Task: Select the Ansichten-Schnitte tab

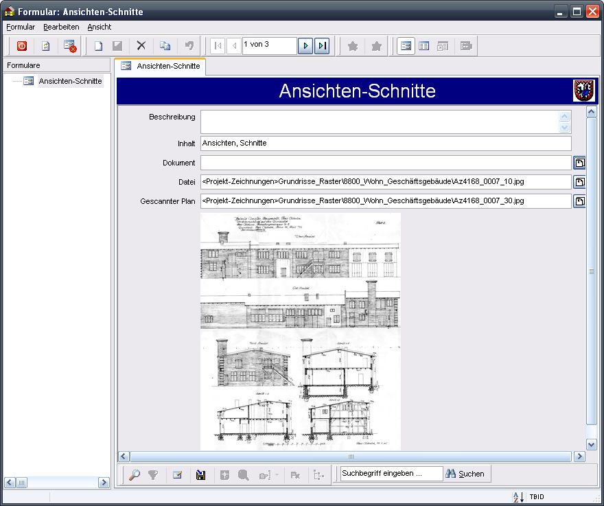Action: 161,66
